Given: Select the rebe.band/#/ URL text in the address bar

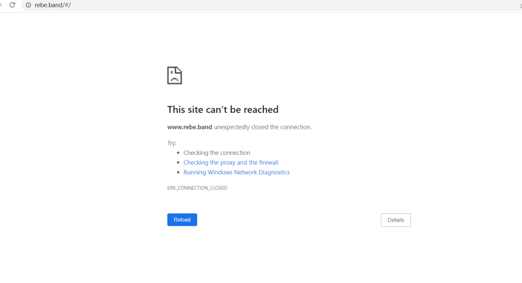Looking at the screenshot, I should pyautogui.click(x=53, y=5).
